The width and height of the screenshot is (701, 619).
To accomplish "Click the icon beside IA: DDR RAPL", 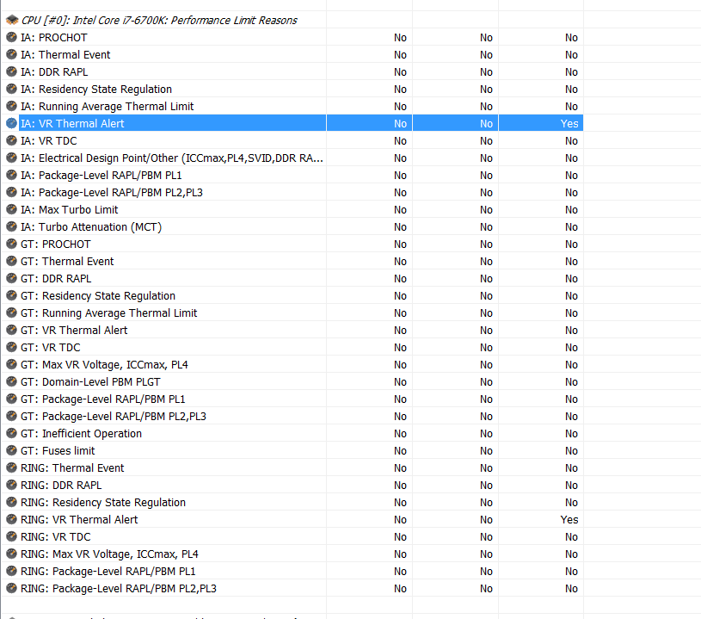I will (x=12, y=71).
